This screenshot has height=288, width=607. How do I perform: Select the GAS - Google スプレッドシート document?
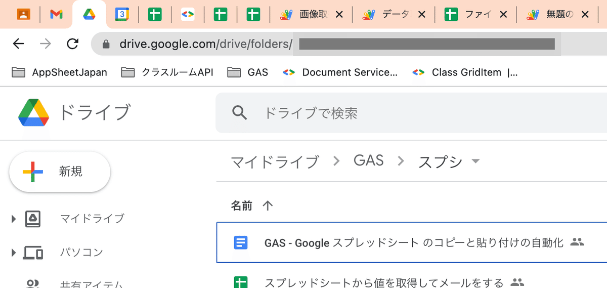(413, 243)
